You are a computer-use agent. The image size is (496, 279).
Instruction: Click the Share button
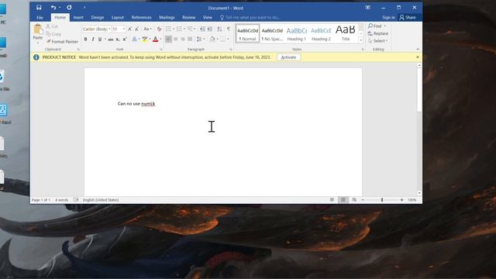(408, 17)
